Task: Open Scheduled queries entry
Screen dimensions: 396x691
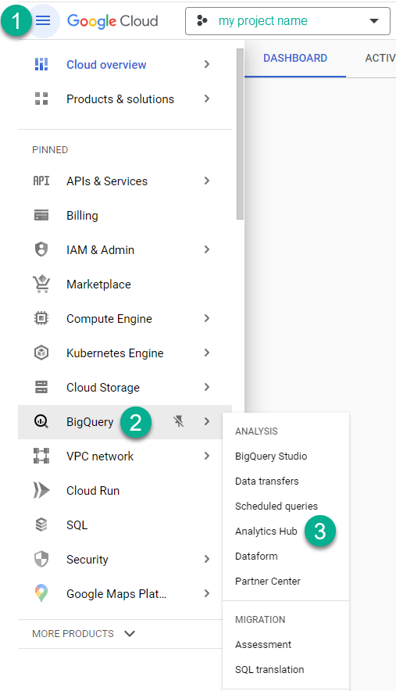Action: pos(276,507)
